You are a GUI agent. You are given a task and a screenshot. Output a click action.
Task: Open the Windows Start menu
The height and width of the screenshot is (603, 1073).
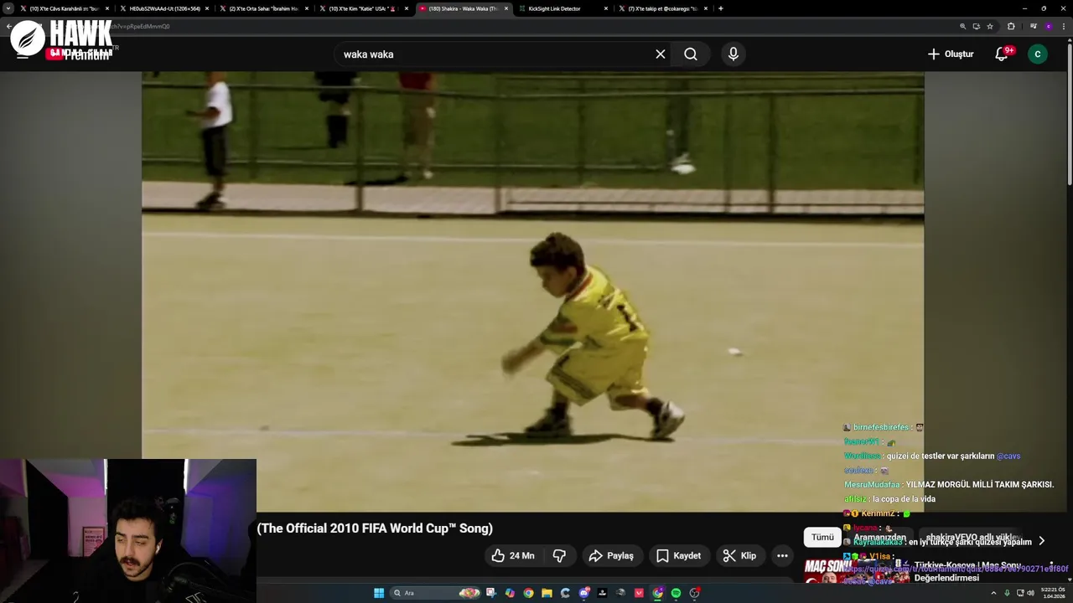[379, 593]
